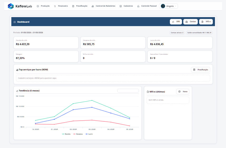Open the DRE report button
226x148 pixels.
pos(176,22)
